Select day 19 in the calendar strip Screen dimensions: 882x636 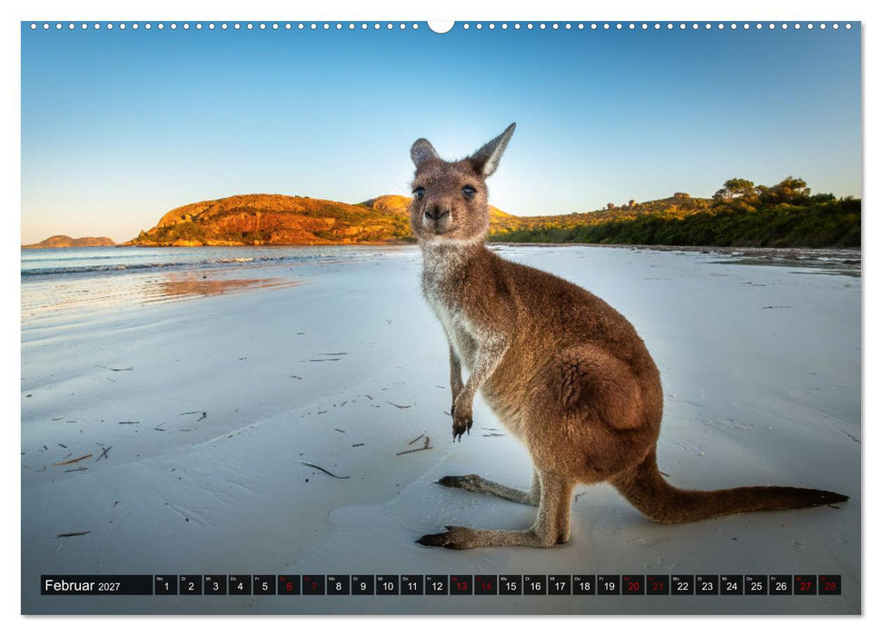click(x=609, y=585)
